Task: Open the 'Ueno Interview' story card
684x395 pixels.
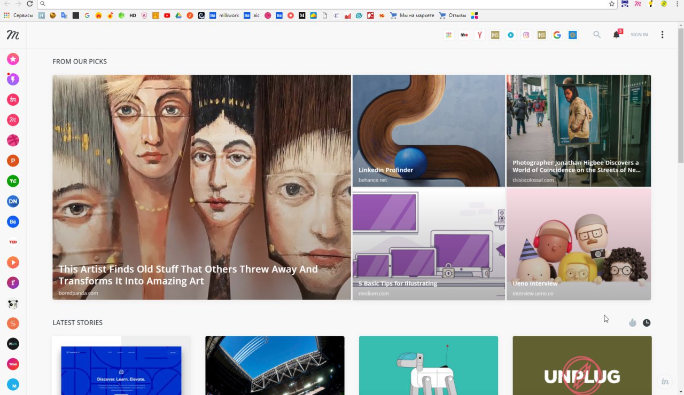Action: tap(578, 244)
